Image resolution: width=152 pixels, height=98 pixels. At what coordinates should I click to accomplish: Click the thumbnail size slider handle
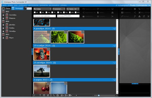pos(99,95)
